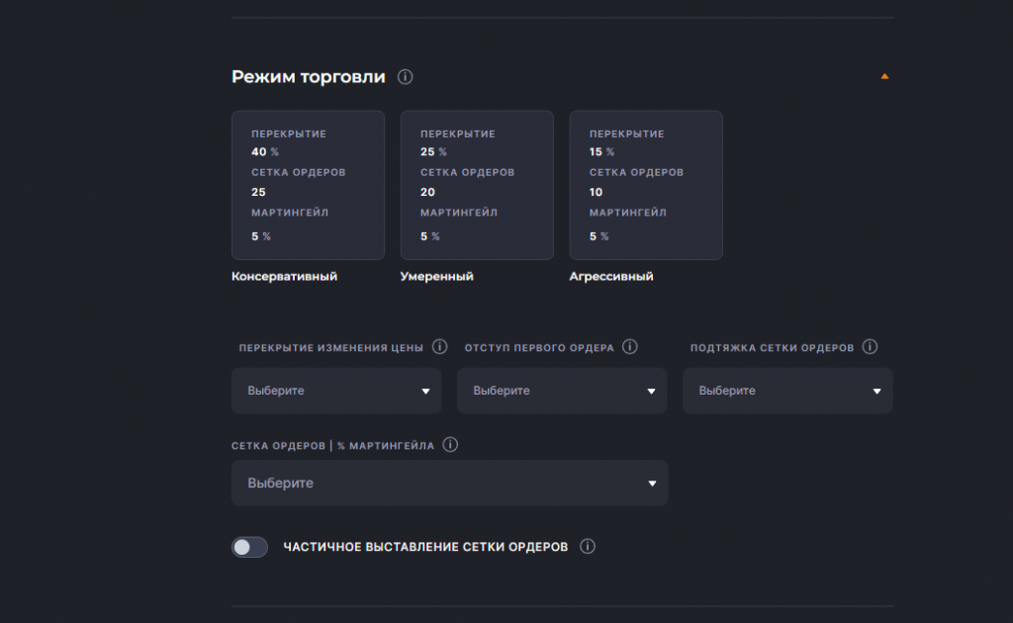This screenshot has width=1013, height=623.
Task: Select the Умеренный trading preset card
Action: [477, 185]
